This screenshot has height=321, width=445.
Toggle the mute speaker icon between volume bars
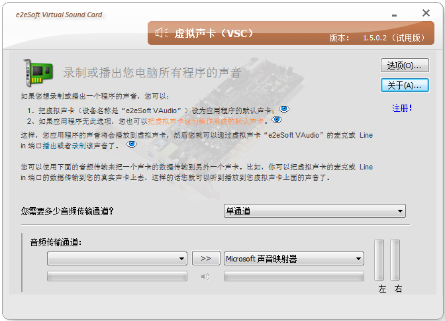(205, 277)
